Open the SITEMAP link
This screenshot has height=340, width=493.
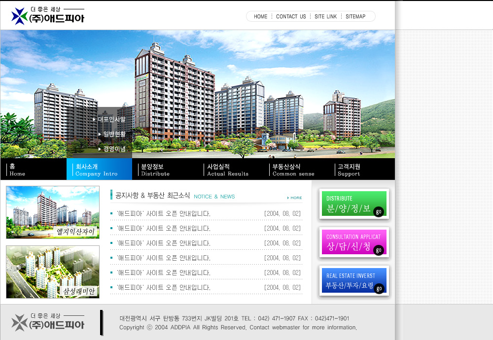pos(355,17)
